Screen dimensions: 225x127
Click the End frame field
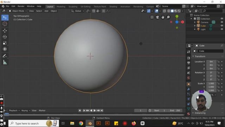click(x=175, y=110)
